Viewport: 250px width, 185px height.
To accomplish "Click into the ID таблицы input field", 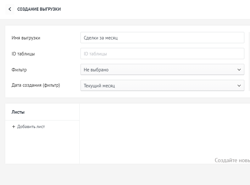I will pos(162,54).
